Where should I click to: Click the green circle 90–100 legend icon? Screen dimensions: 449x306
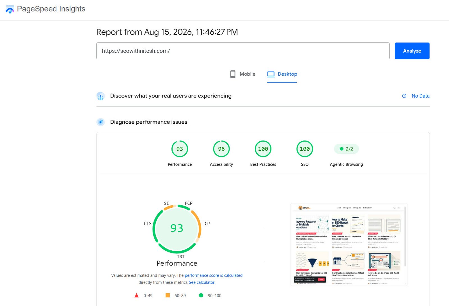click(x=201, y=295)
